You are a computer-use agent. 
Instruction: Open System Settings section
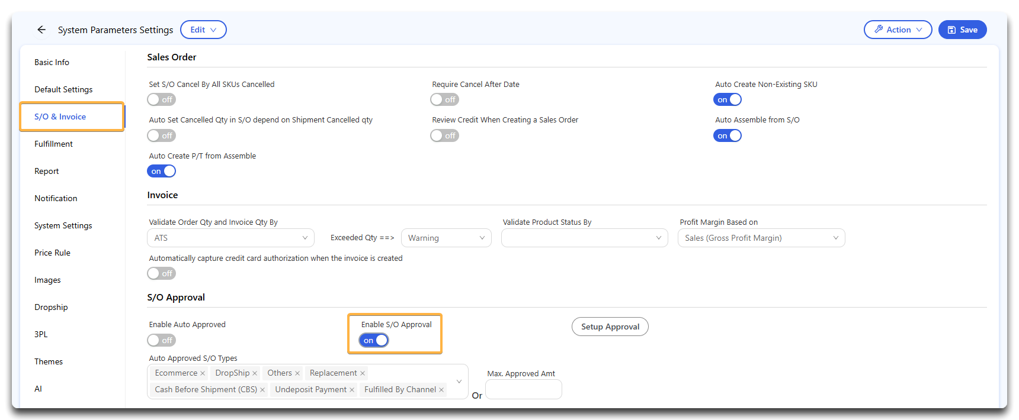click(63, 225)
